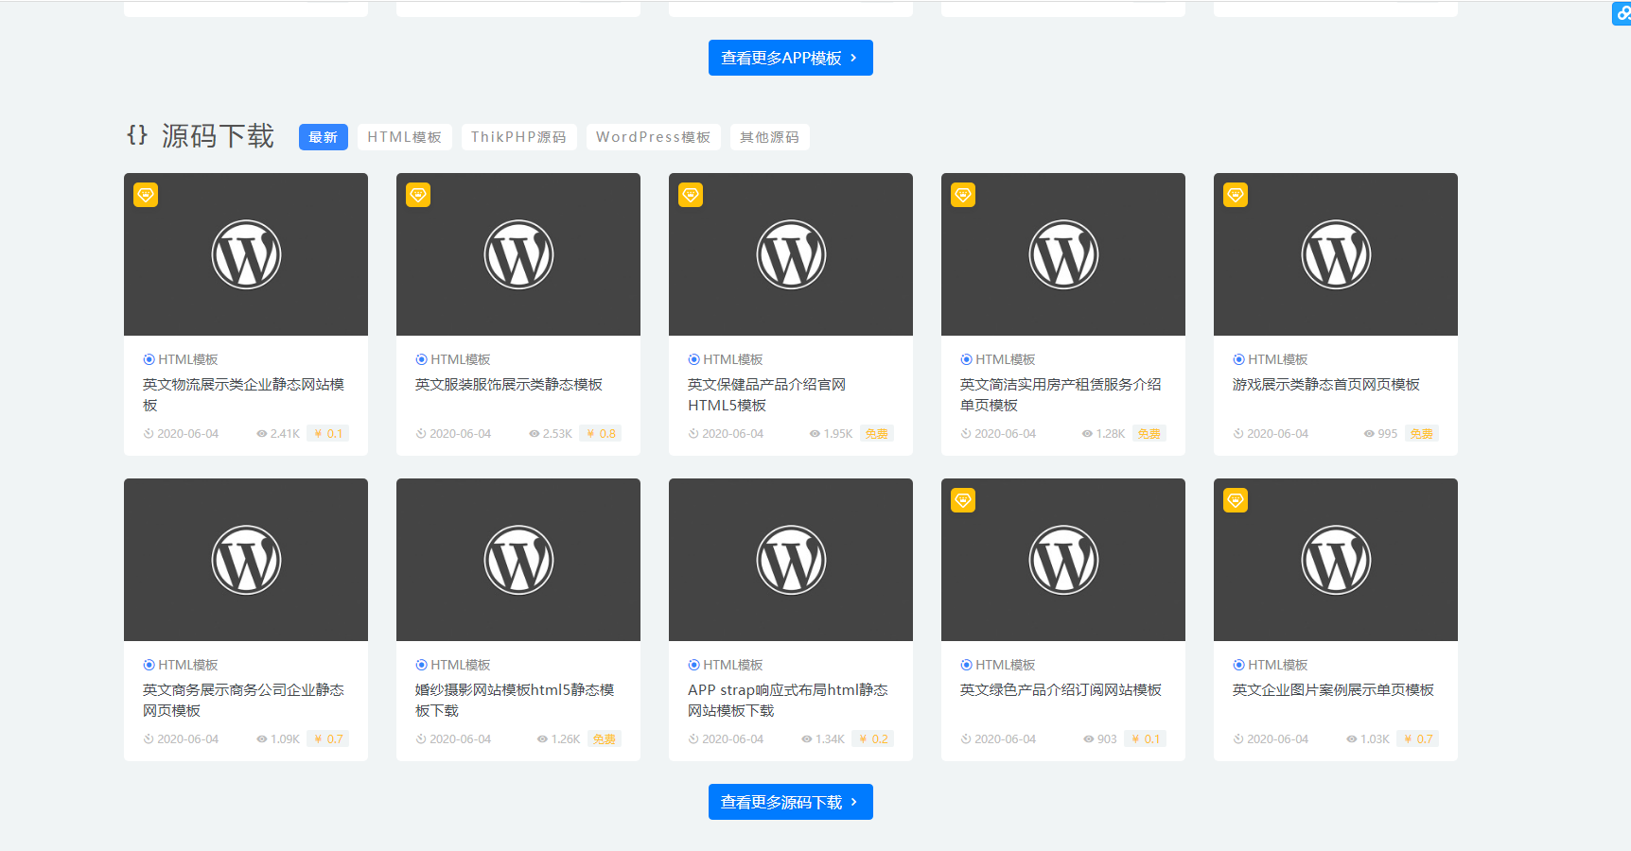1631x851 pixels.
Task: Switch to the HTML模板 tab
Action: [404, 137]
